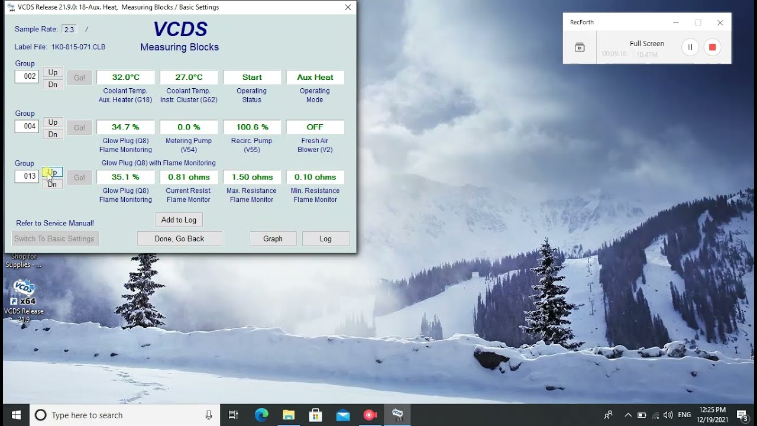Click the 0.0 % metering pump value
The width and height of the screenshot is (757, 426).
[x=189, y=127]
